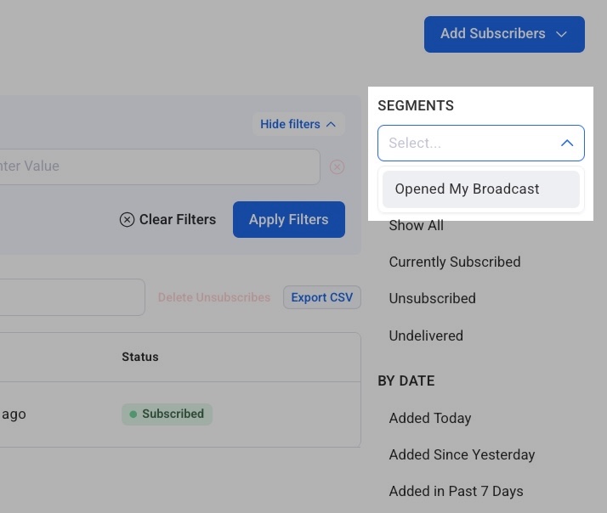This screenshot has width=607, height=513.
Task: Click the Hide filters up-chevron icon
Action: click(331, 124)
